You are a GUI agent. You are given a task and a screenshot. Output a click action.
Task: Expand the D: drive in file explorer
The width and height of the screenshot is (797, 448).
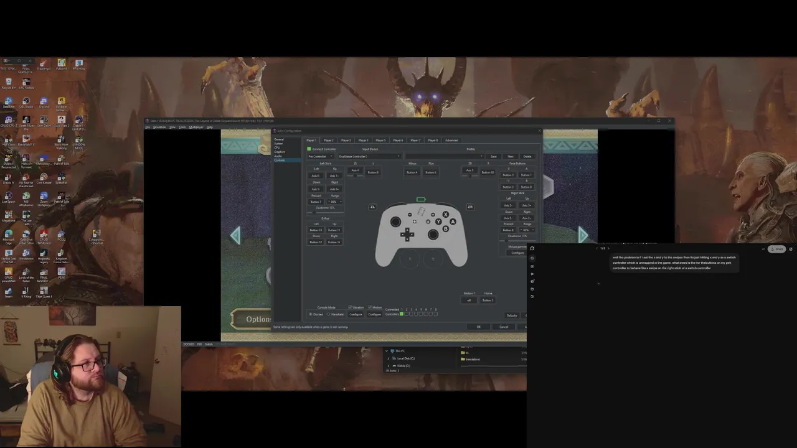coord(389,366)
